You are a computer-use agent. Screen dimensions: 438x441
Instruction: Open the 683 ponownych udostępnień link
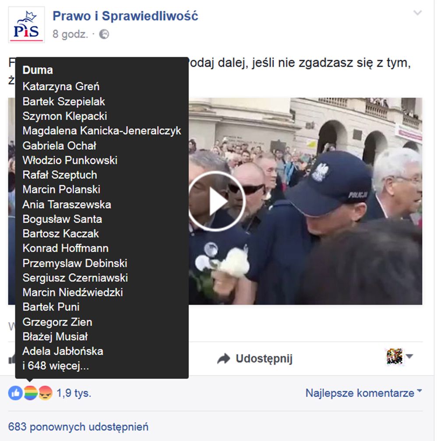click(78, 427)
